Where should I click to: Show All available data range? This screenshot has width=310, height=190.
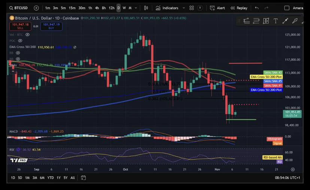click(x=73, y=178)
